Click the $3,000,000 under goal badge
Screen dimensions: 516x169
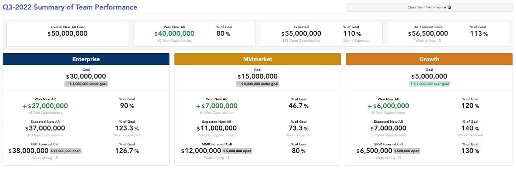coord(86,84)
